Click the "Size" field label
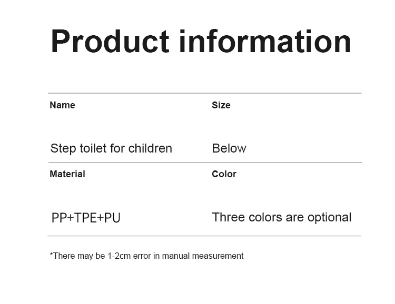This screenshot has height=304, width=395. click(221, 105)
